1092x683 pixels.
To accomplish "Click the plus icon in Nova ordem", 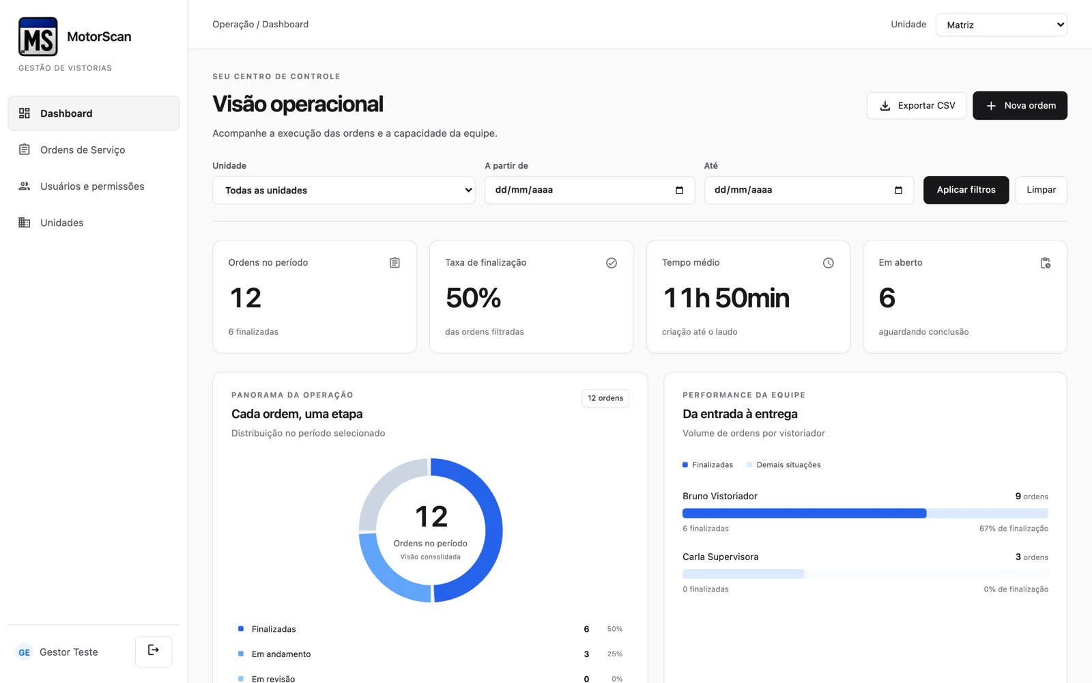I will (991, 106).
